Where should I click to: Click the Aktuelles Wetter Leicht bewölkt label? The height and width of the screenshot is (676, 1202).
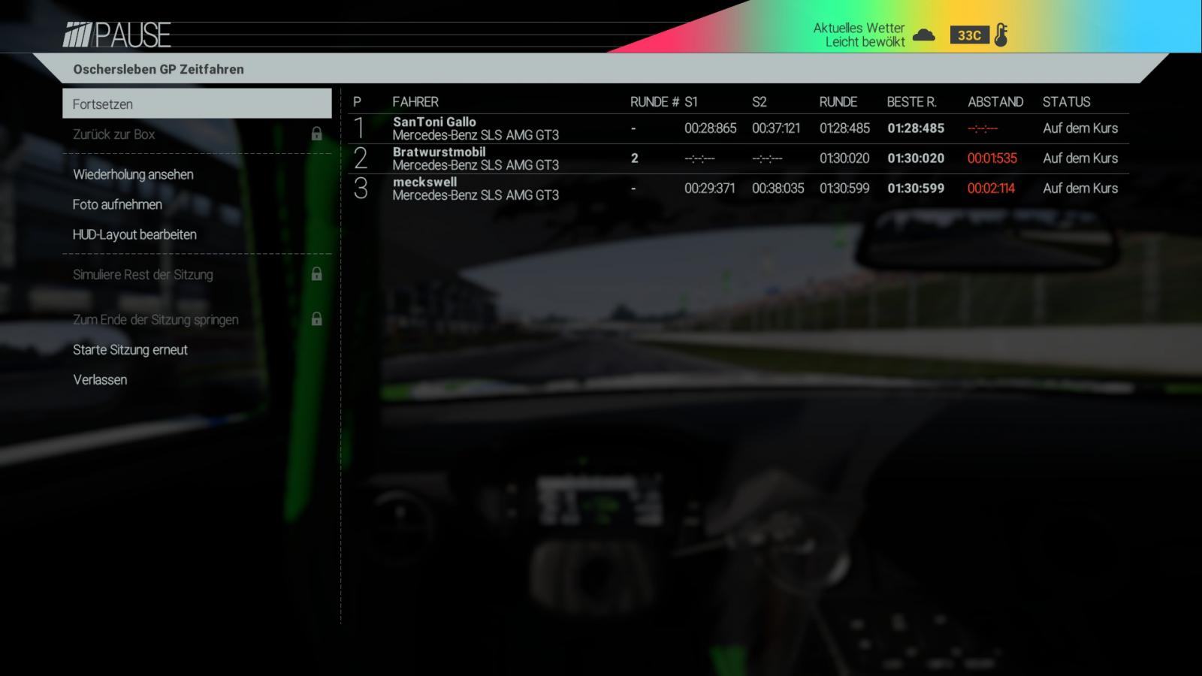coord(859,35)
